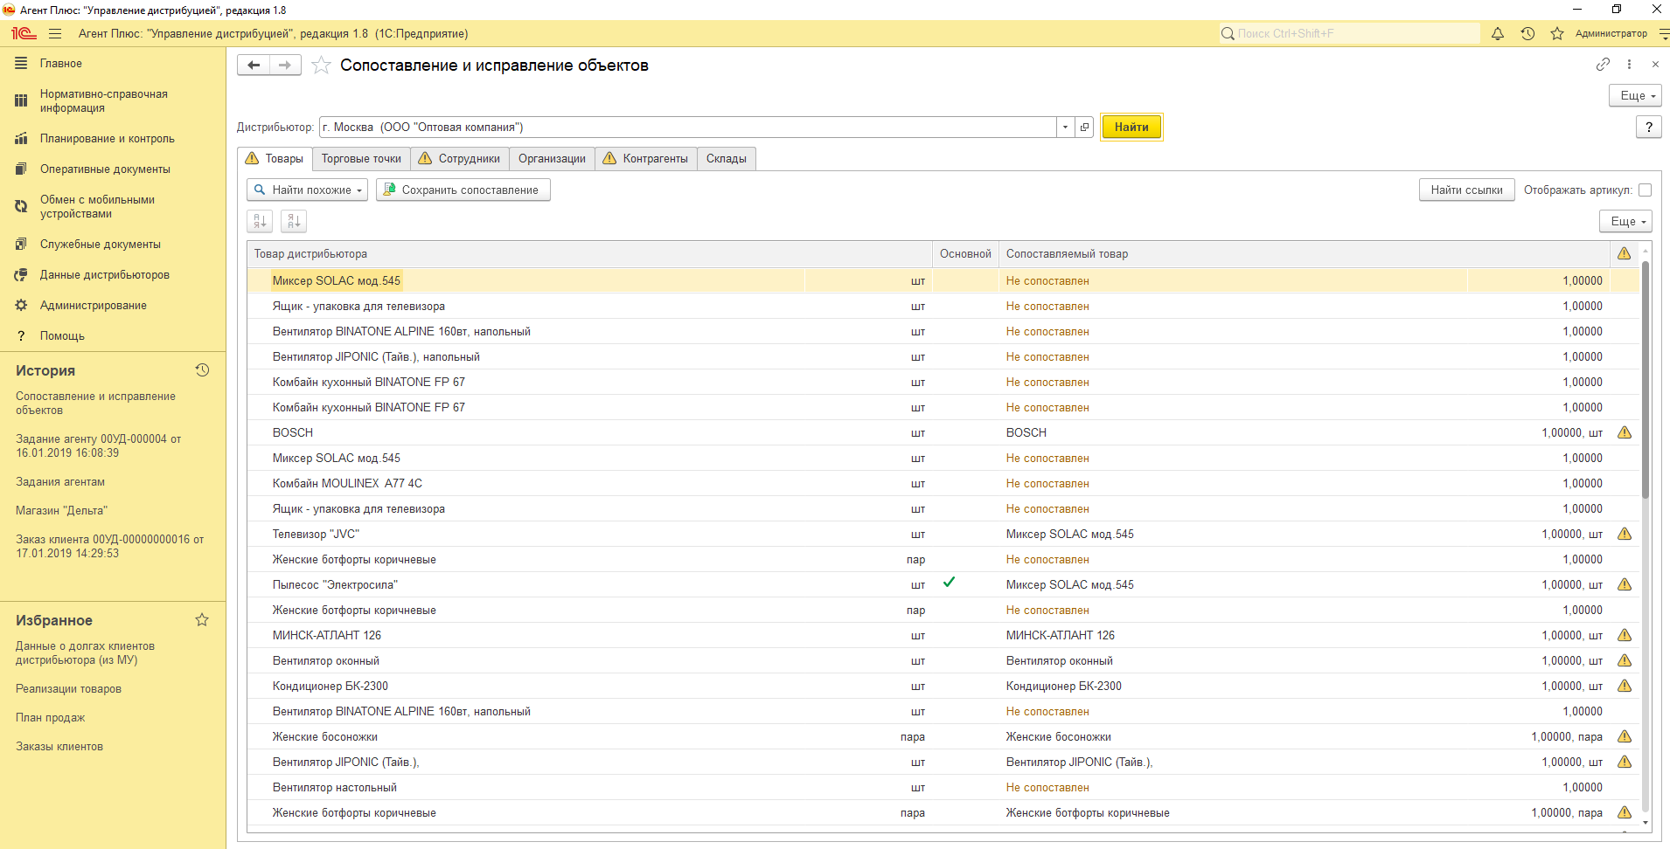Switch to the Организации tab
This screenshot has width=1670, height=849.
point(552,158)
